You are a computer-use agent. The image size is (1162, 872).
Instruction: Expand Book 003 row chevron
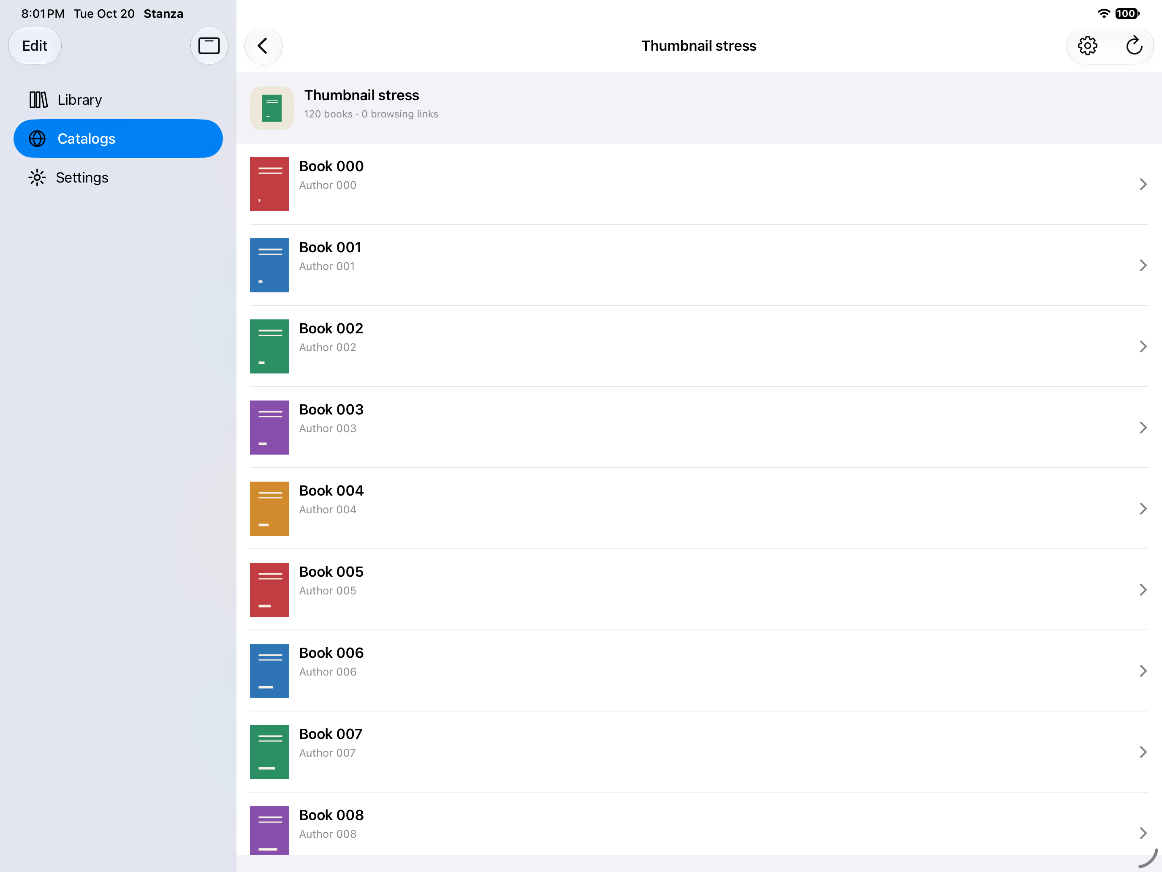(x=1143, y=427)
